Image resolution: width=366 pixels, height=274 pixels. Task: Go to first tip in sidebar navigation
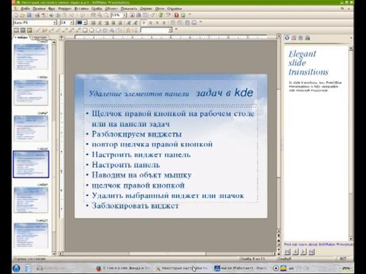click(287, 252)
